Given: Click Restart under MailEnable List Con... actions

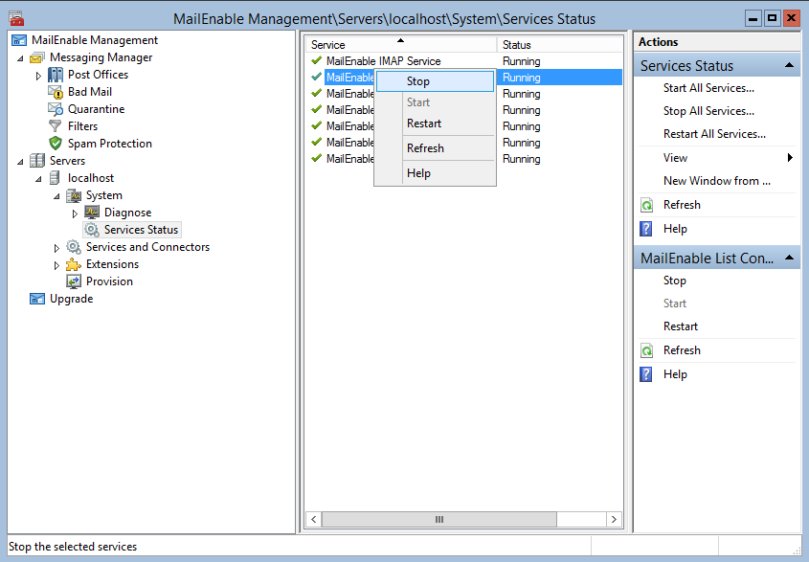Looking at the screenshot, I should (x=680, y=326).
